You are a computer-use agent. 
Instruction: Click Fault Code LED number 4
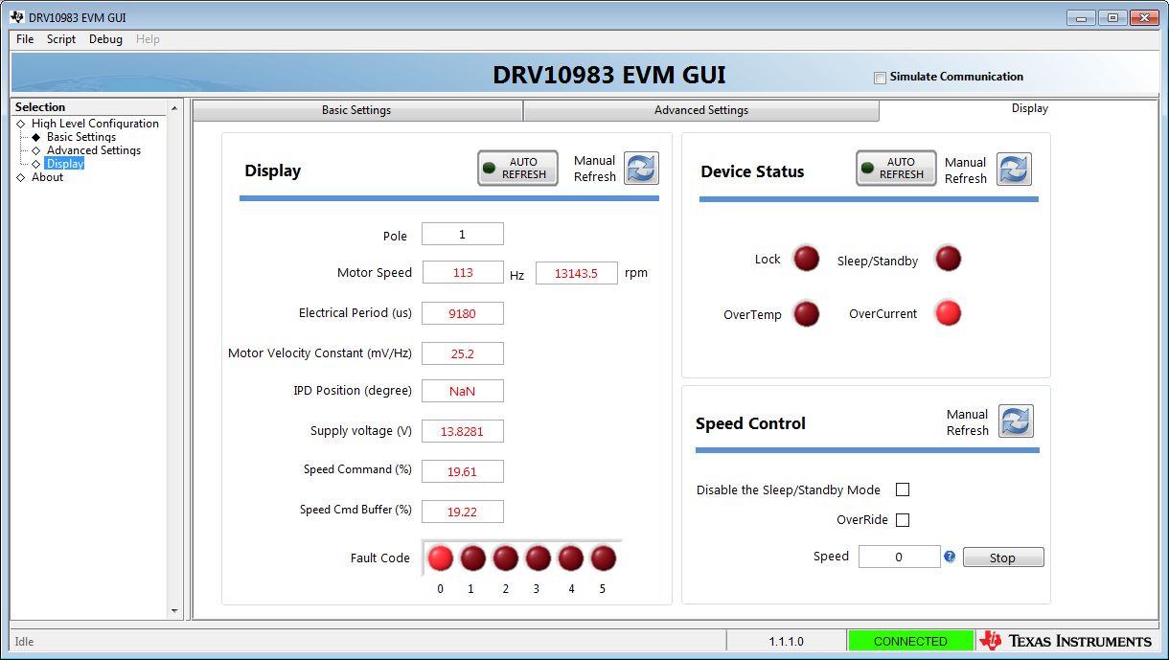pyautogui.click(x=571, y=558)
